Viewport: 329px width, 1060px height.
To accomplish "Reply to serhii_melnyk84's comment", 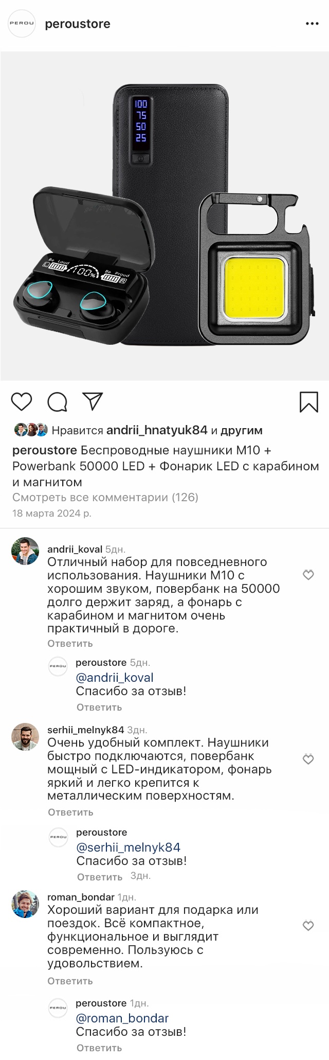I will pos(70,812).
